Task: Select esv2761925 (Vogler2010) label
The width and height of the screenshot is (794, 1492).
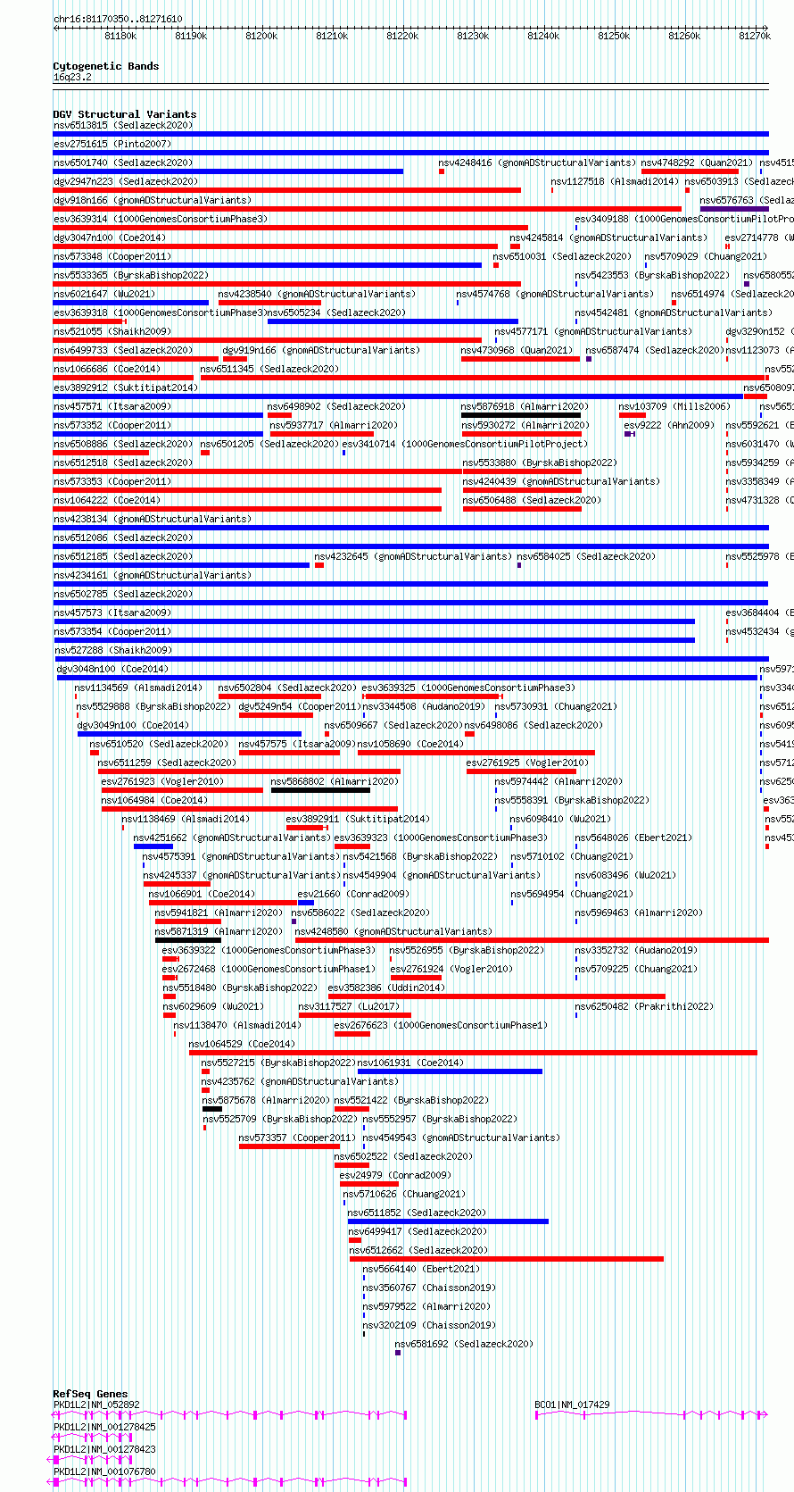Action: tap(527, 763)
